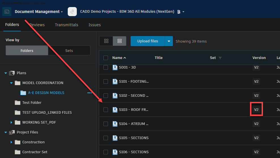
Task: Check the box for S106 - SECTIONS
Action: point(106,152)
